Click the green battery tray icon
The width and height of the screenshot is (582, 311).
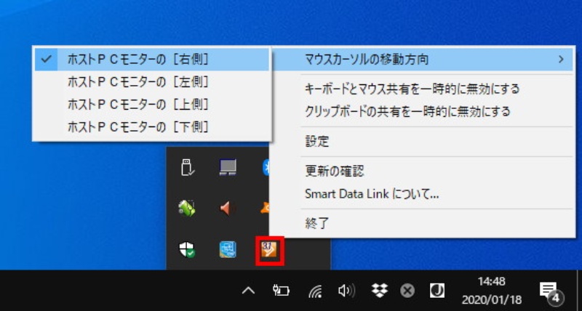(x=188, y=209)
